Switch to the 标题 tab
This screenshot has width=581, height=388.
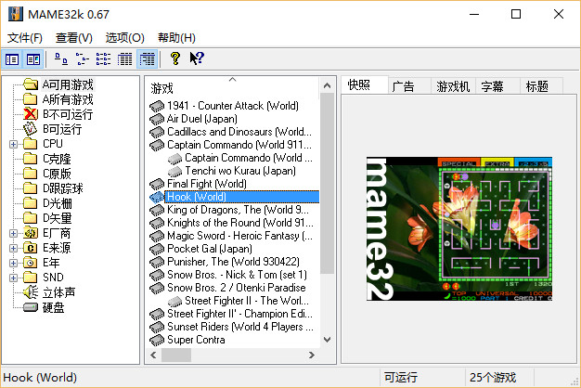542,86
